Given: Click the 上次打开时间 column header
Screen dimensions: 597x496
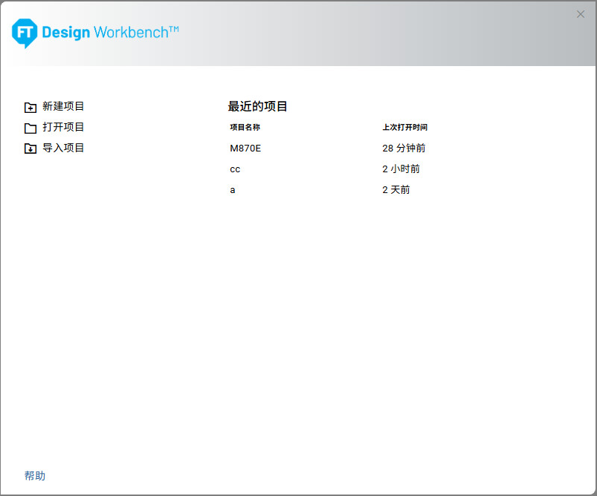Looking at the screenshot, I should click(404, 127).
